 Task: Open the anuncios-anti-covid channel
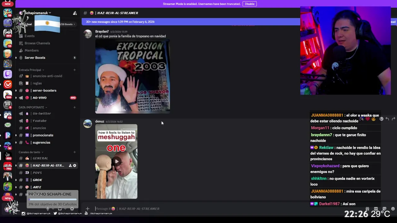pyautogui.click(x=47, y=76)
